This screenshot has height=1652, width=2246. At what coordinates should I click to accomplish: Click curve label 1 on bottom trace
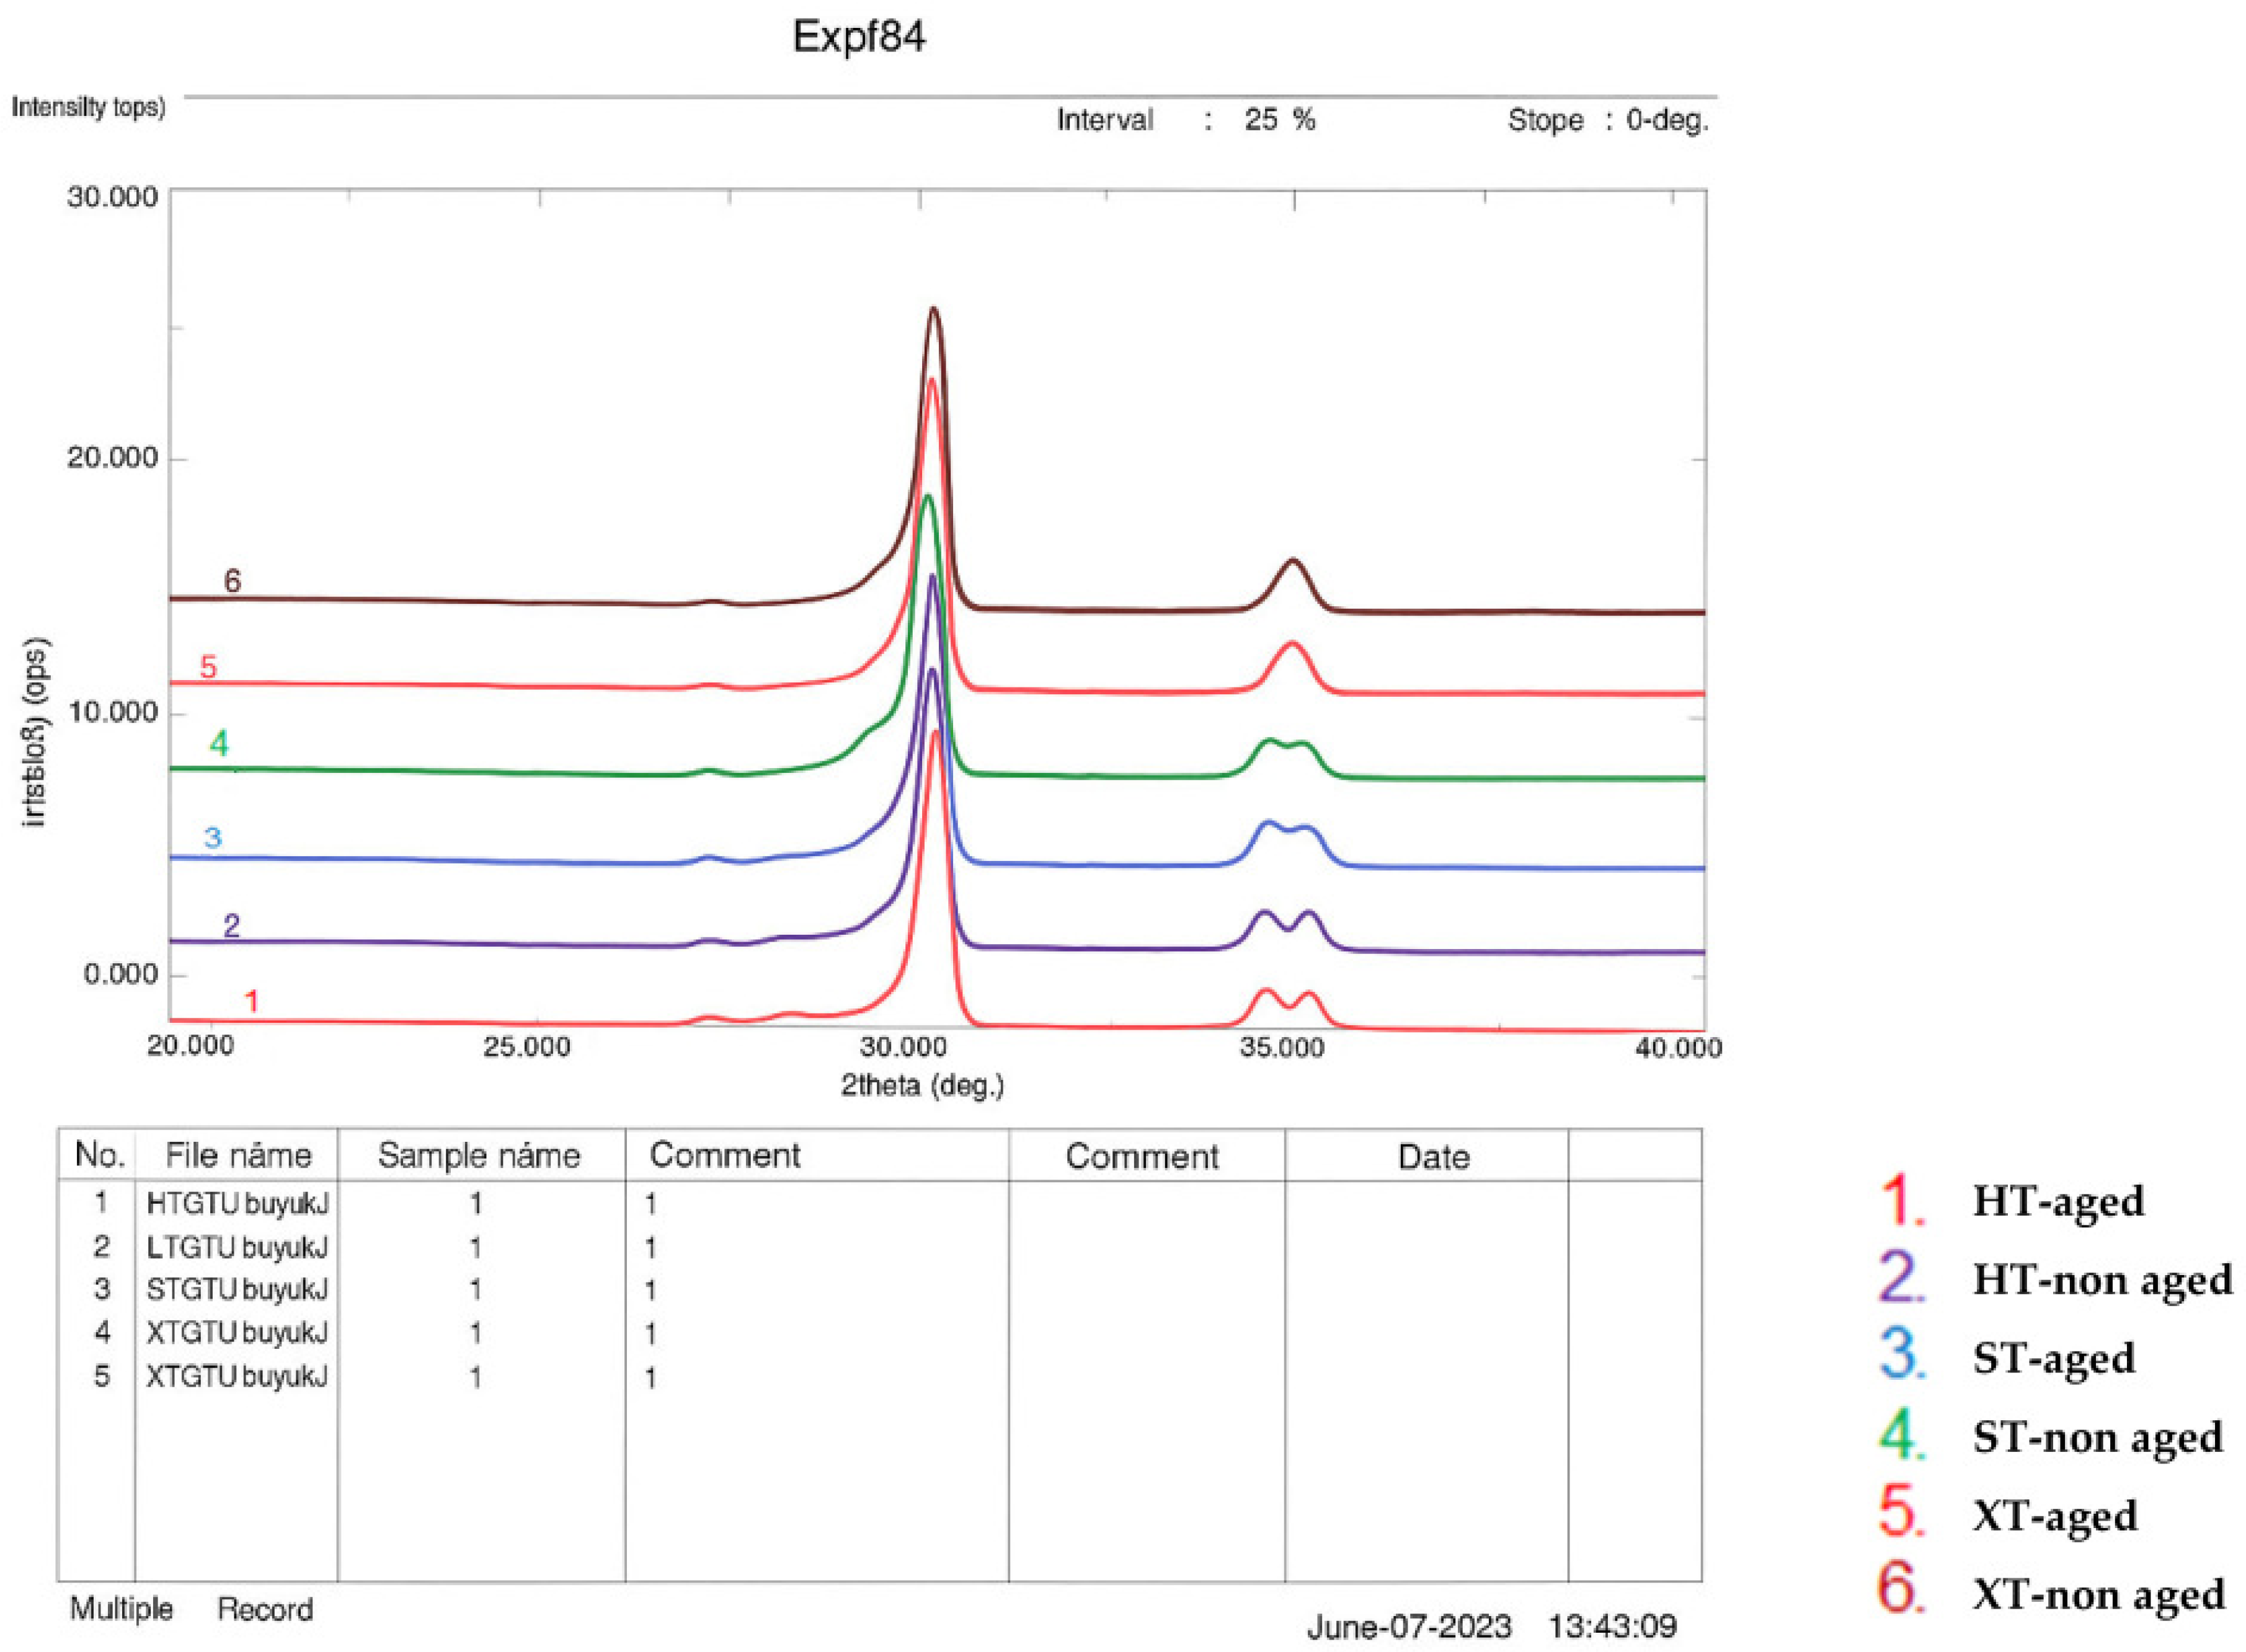(x=252, y=1001)
